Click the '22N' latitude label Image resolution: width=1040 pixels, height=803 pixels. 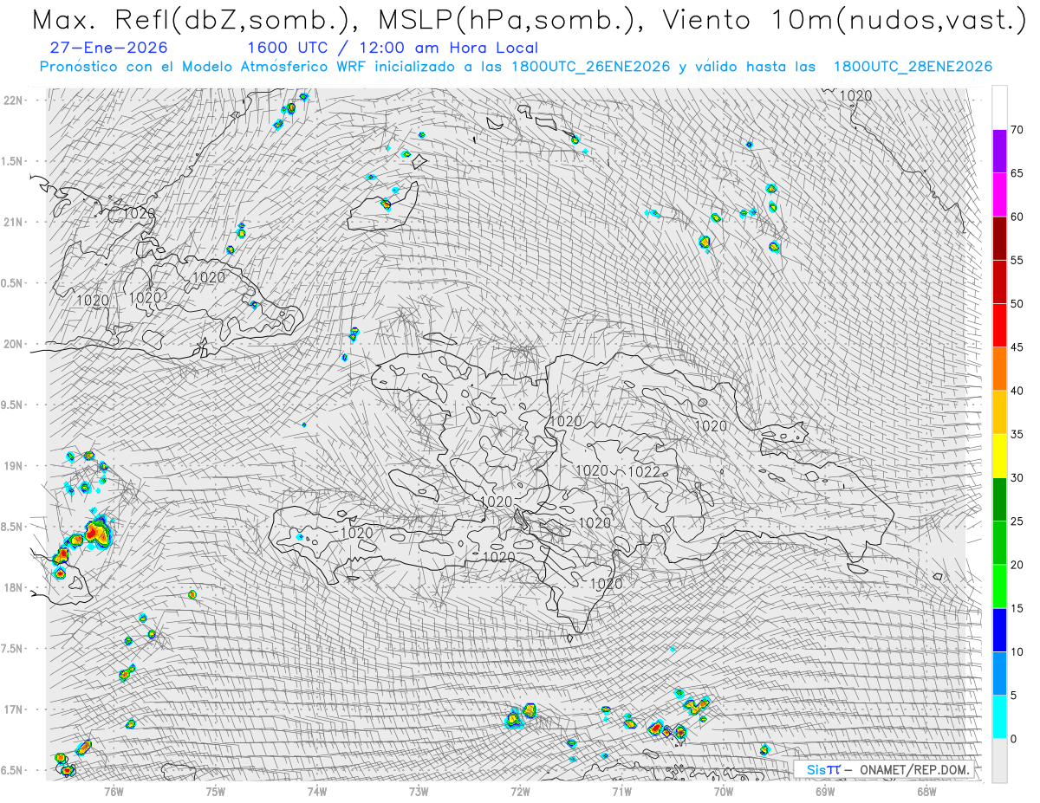15,100
